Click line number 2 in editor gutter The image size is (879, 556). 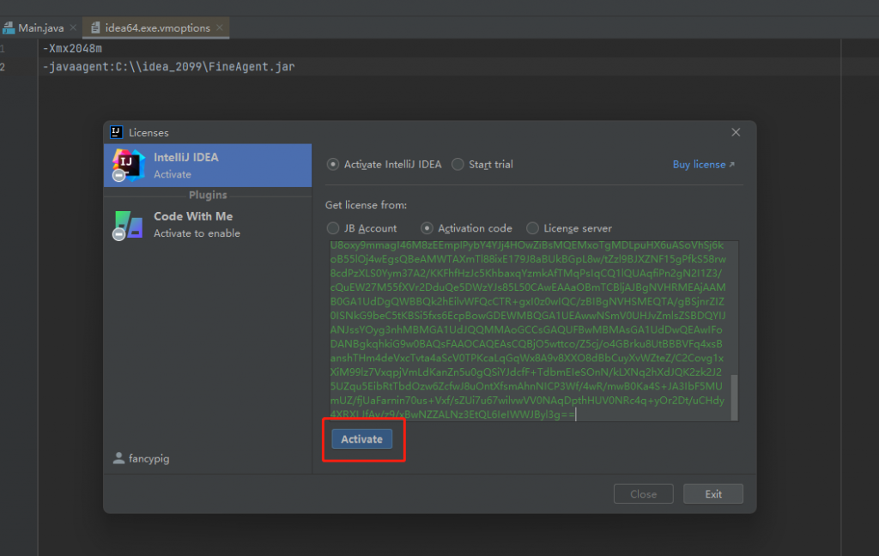click(x=3, y=67)
